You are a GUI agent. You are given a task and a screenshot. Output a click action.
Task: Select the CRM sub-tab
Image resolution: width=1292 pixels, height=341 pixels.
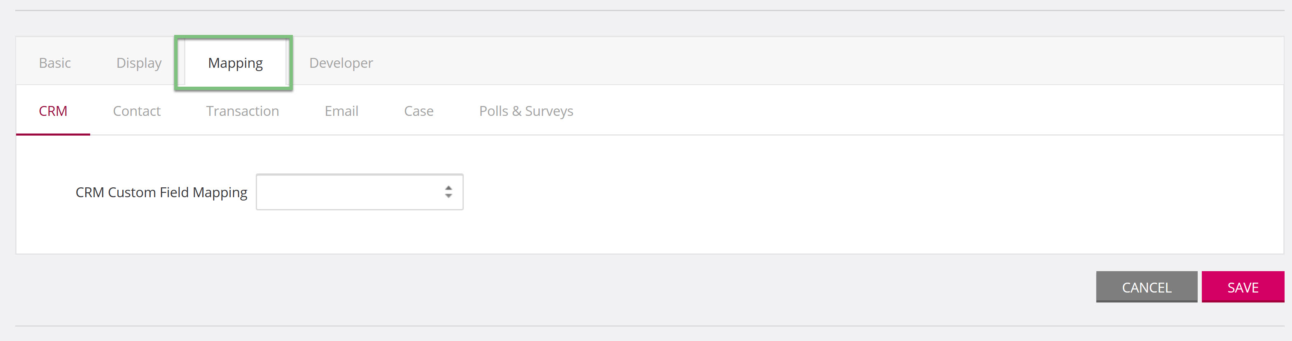53,111
